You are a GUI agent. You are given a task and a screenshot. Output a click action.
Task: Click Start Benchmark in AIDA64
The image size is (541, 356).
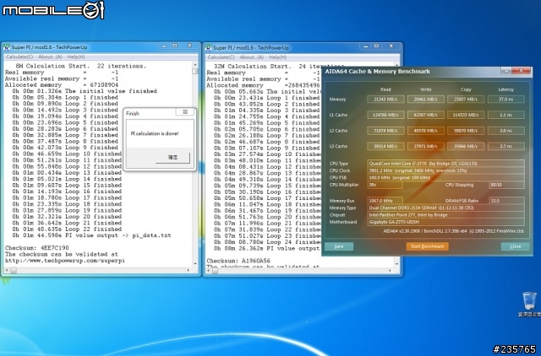click(427, 246)
